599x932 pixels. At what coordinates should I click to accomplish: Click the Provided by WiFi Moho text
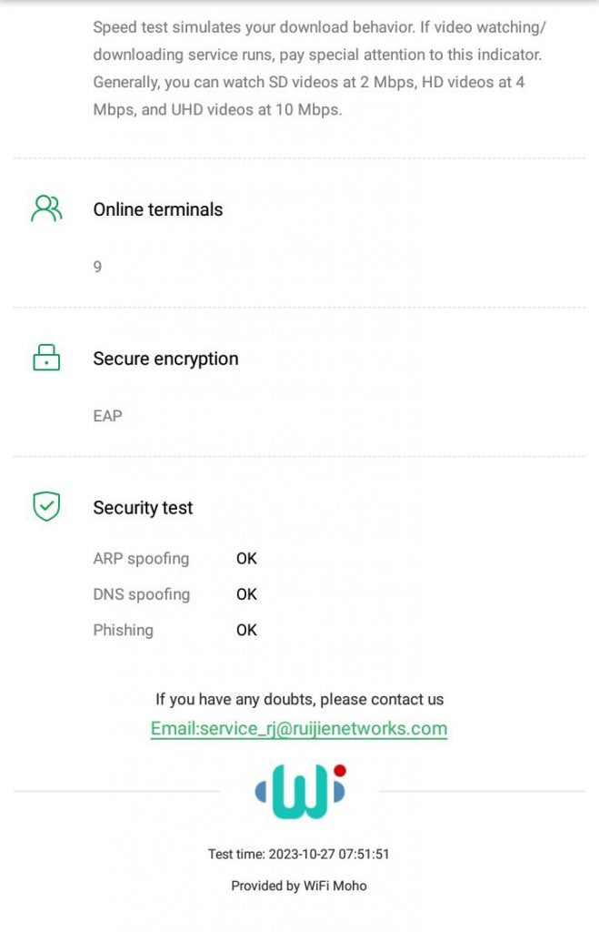click(x=299, y=886)
